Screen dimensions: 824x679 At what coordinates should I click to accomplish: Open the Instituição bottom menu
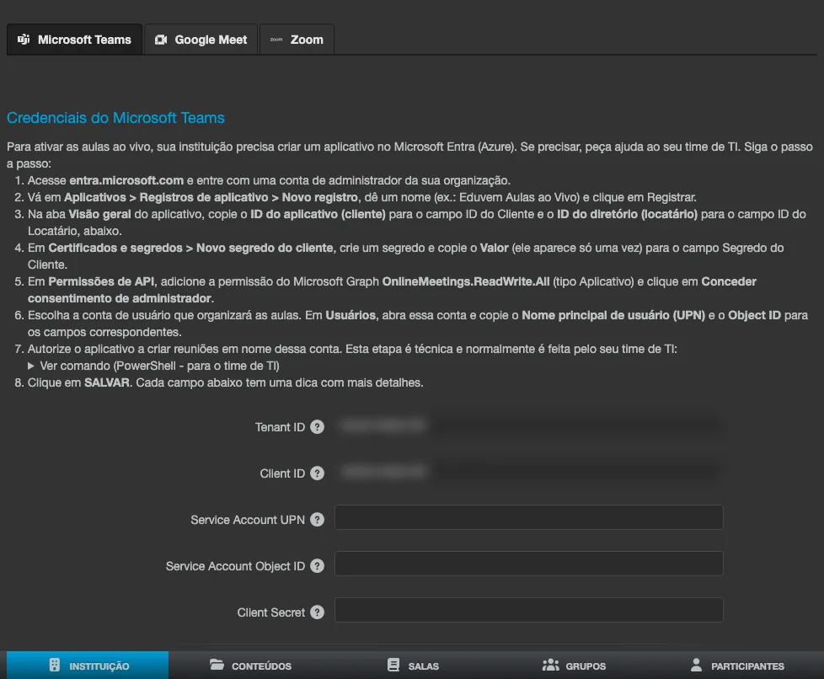tap(88, 666)
